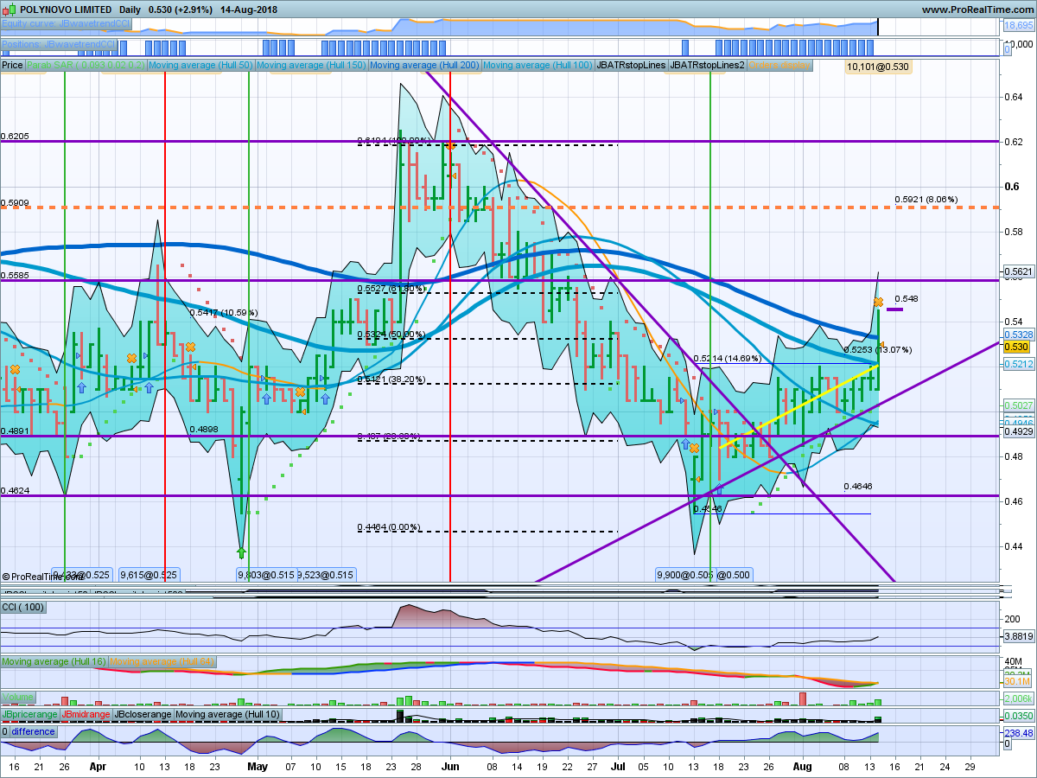Click the 3.8819 CCI value tag
Image resolution: width=1037 pixels, height=778 pixels.
coord(1020,635)
